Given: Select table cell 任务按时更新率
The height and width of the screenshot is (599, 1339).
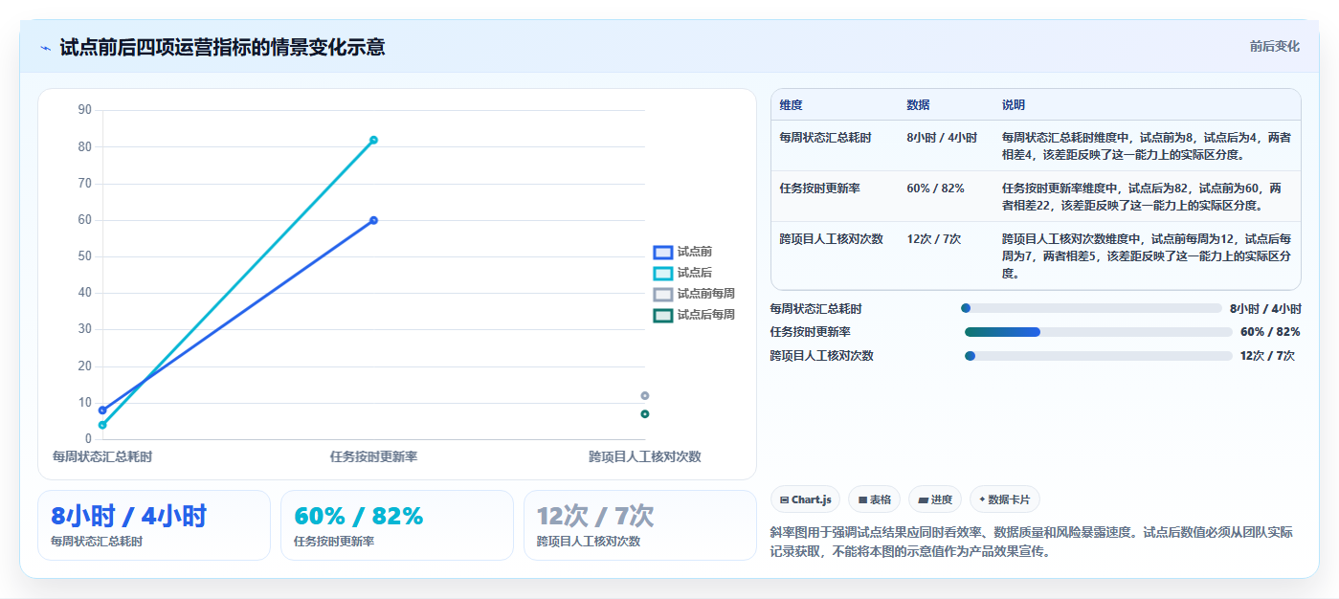Looking at the screenshot, I should click(x=819, y=189).
